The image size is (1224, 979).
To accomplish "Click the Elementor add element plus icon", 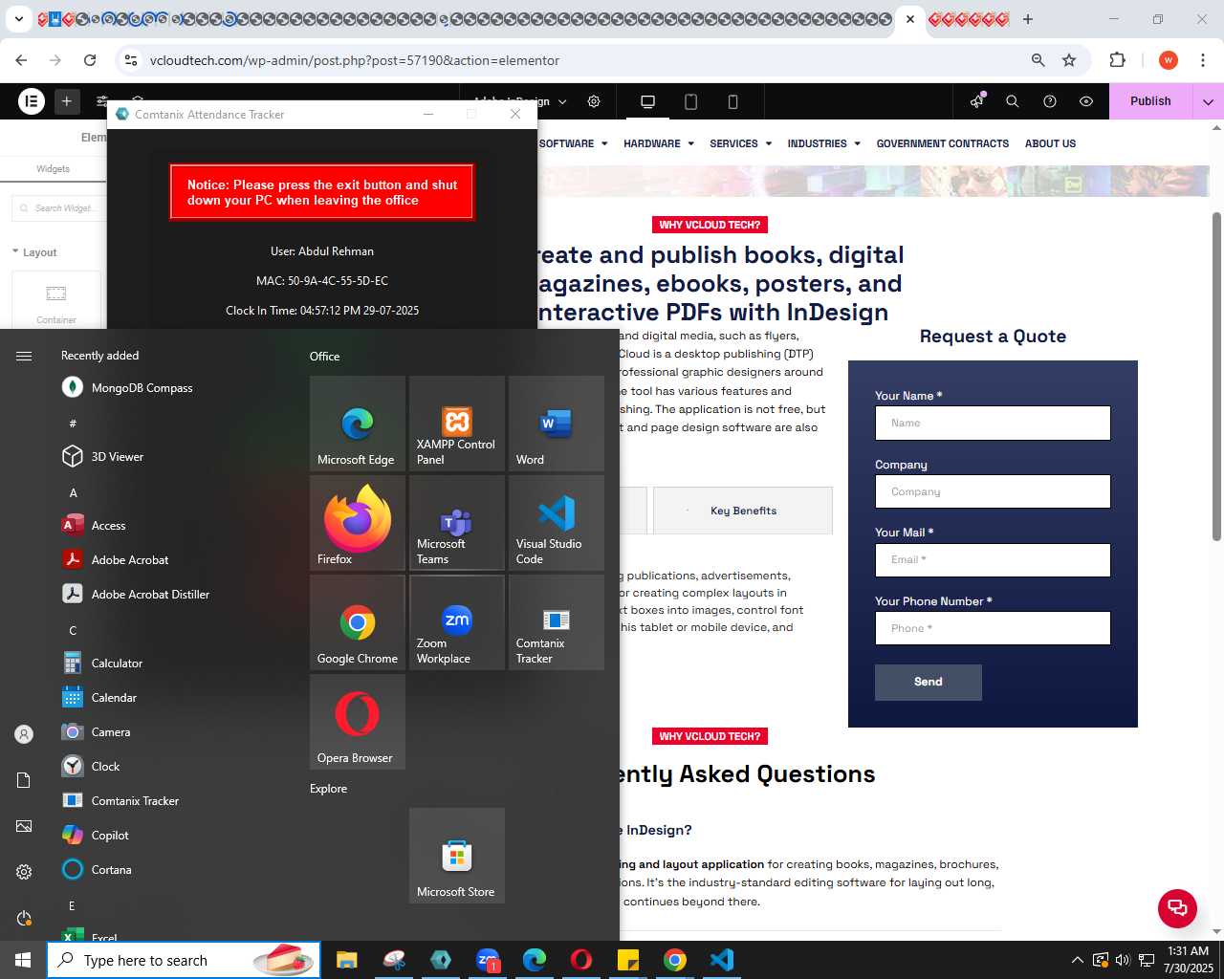I will pyautogui.click(x=67, y=100).
